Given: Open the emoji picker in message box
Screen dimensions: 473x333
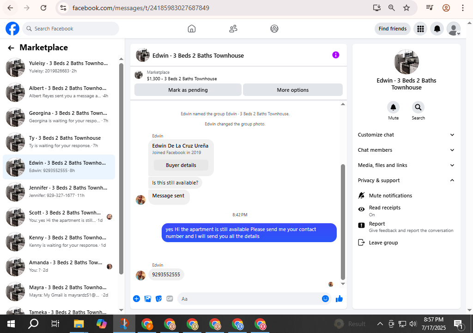Looking at the screenshot, I should pyautogui.click(x=325, y=299).
